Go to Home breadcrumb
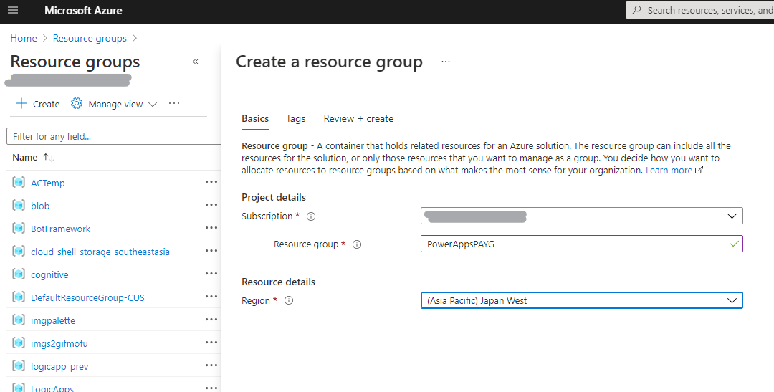Image resolution: width=774 pixels, height=392 pixels. pyautogui.click(x=24, y=38)
